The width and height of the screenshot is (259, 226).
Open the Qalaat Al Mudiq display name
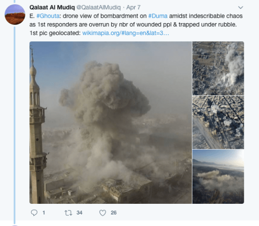tap(52, 8)
